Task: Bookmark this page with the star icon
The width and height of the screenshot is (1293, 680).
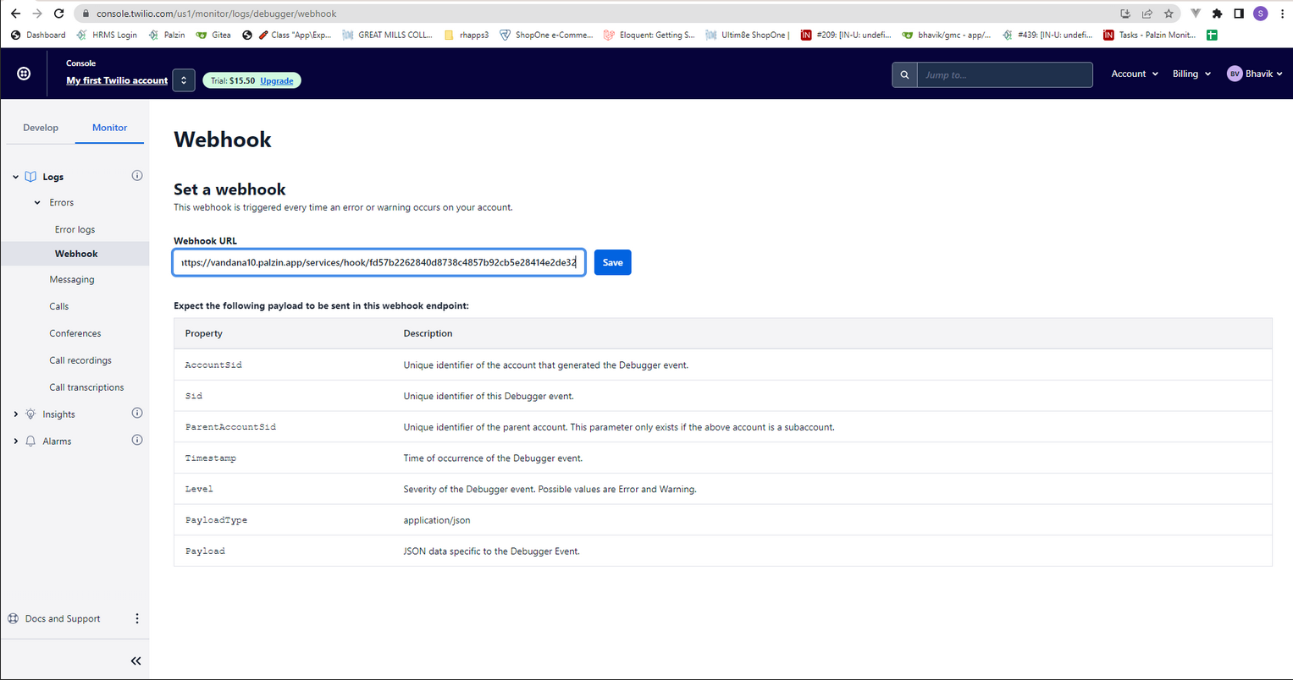Action: pyautogui.click(x=1169, y=14)
